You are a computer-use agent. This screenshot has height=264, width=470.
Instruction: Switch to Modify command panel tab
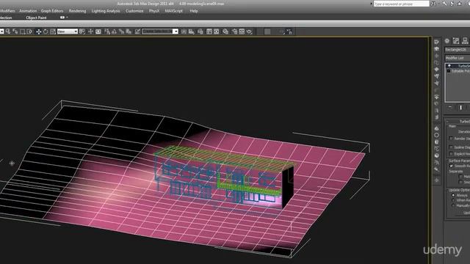pos(456,41)
